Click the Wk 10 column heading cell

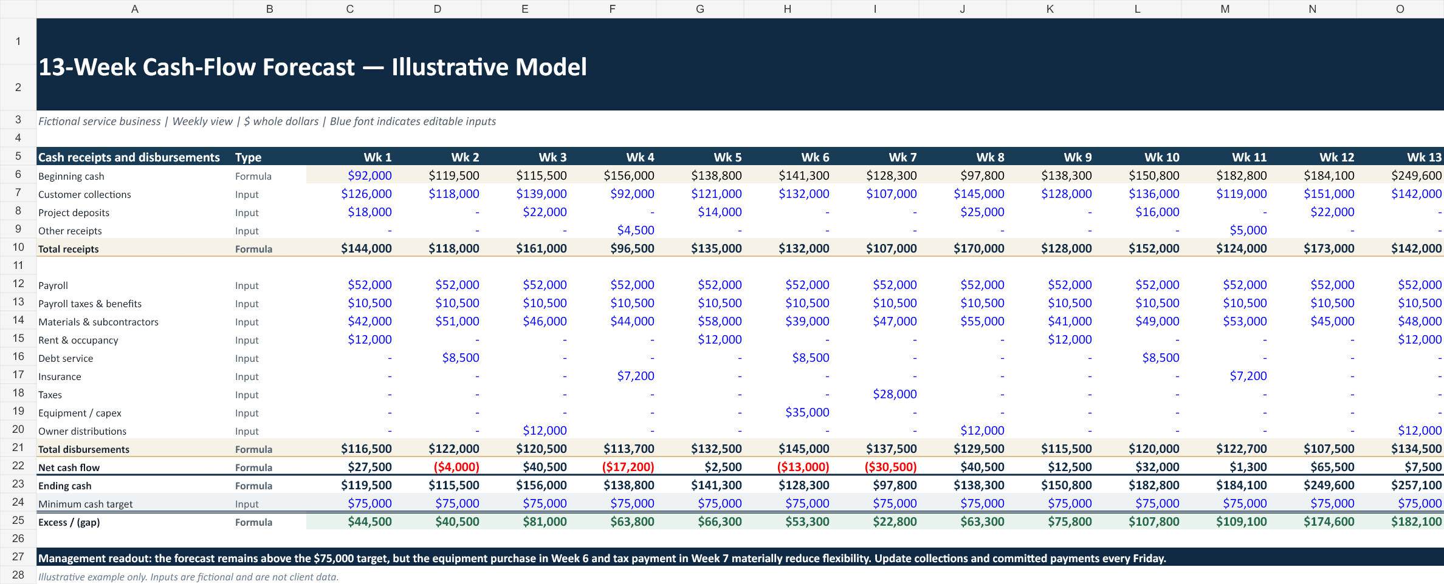coord(1138,157)
